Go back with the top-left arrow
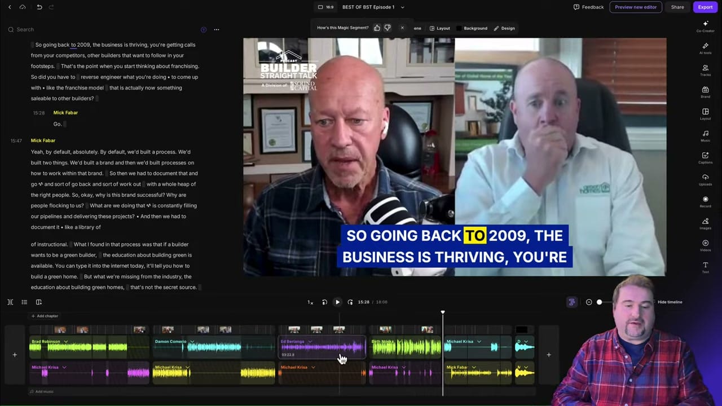The width and height of the screenshot is (722, 406). 10,7
